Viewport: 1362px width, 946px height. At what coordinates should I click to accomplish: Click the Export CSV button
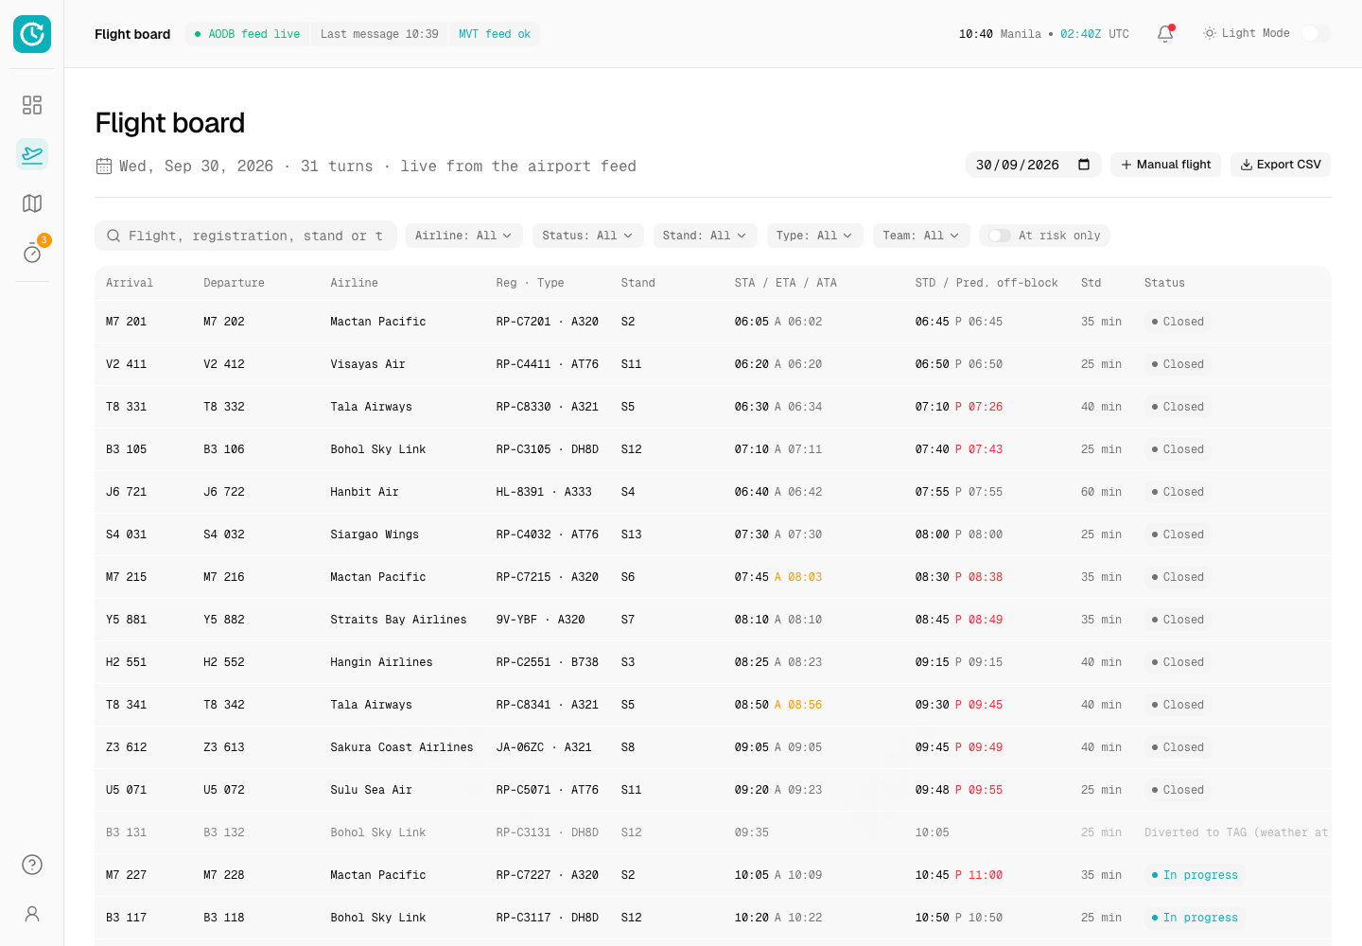[1281, 165]
